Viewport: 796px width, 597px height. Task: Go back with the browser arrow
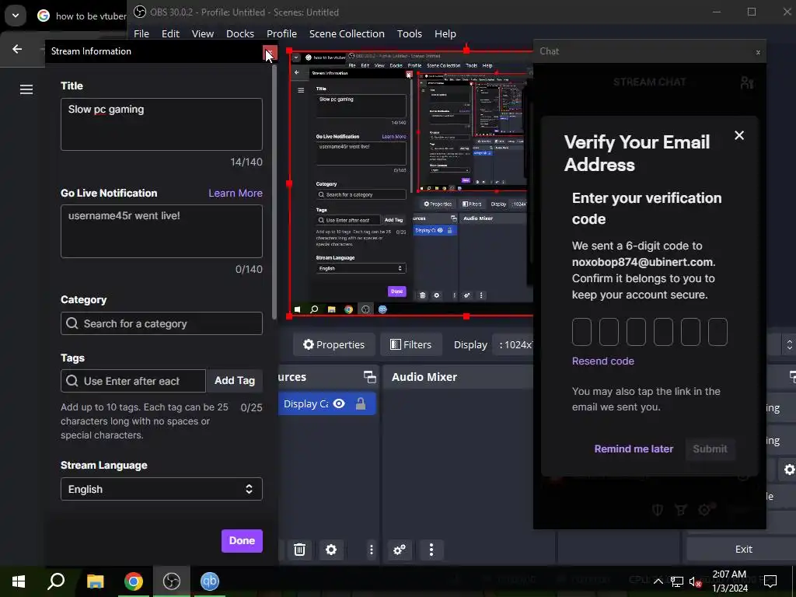click(17, 49)
